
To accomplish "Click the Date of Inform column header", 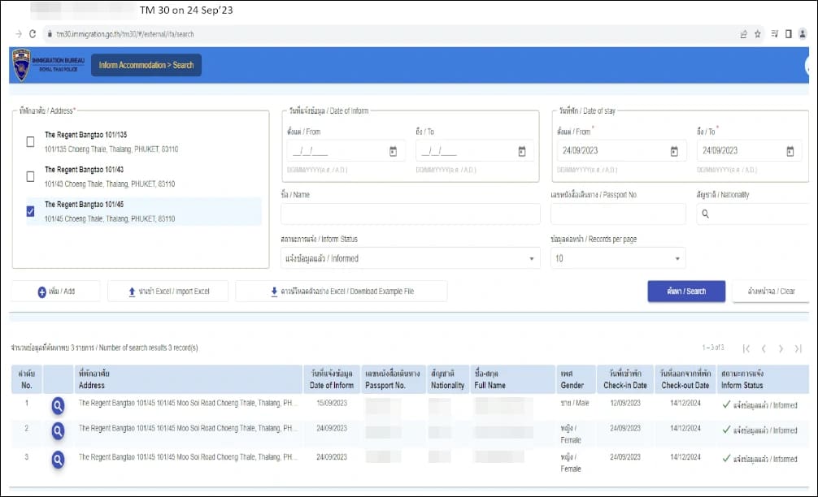I will click(x=331, y=379).
